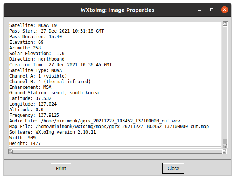Click the 'Direction: northbound' line

tap(37, 59)
